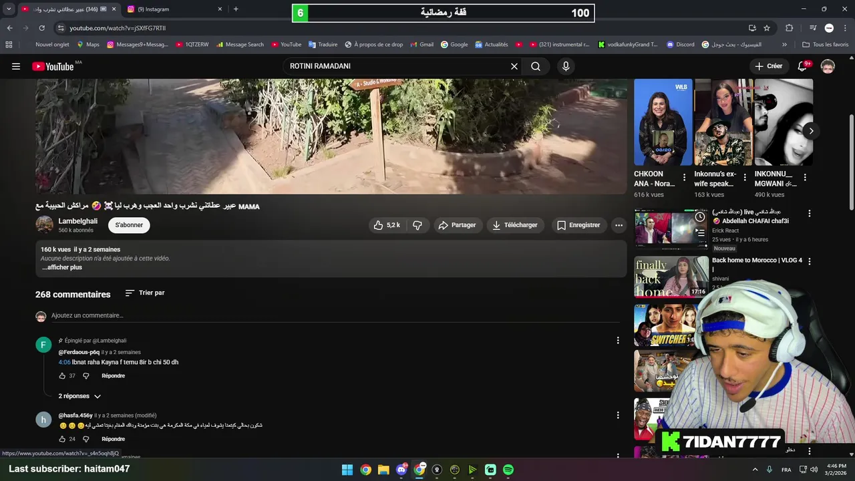The height and width of the screenshot is (481, 855).
Task: Reply to the @hasfa.456y comment
Action: (113, 439)
